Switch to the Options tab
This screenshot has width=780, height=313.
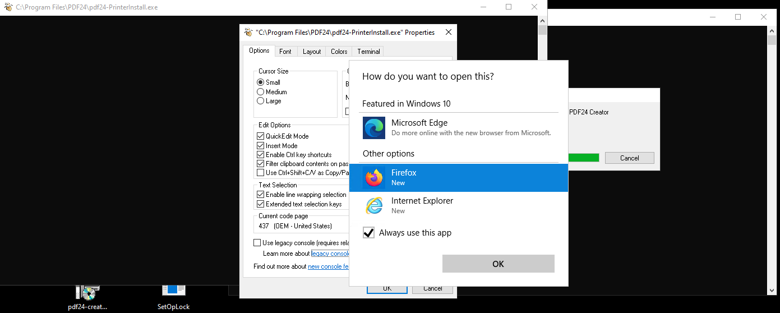click(259, 50)
